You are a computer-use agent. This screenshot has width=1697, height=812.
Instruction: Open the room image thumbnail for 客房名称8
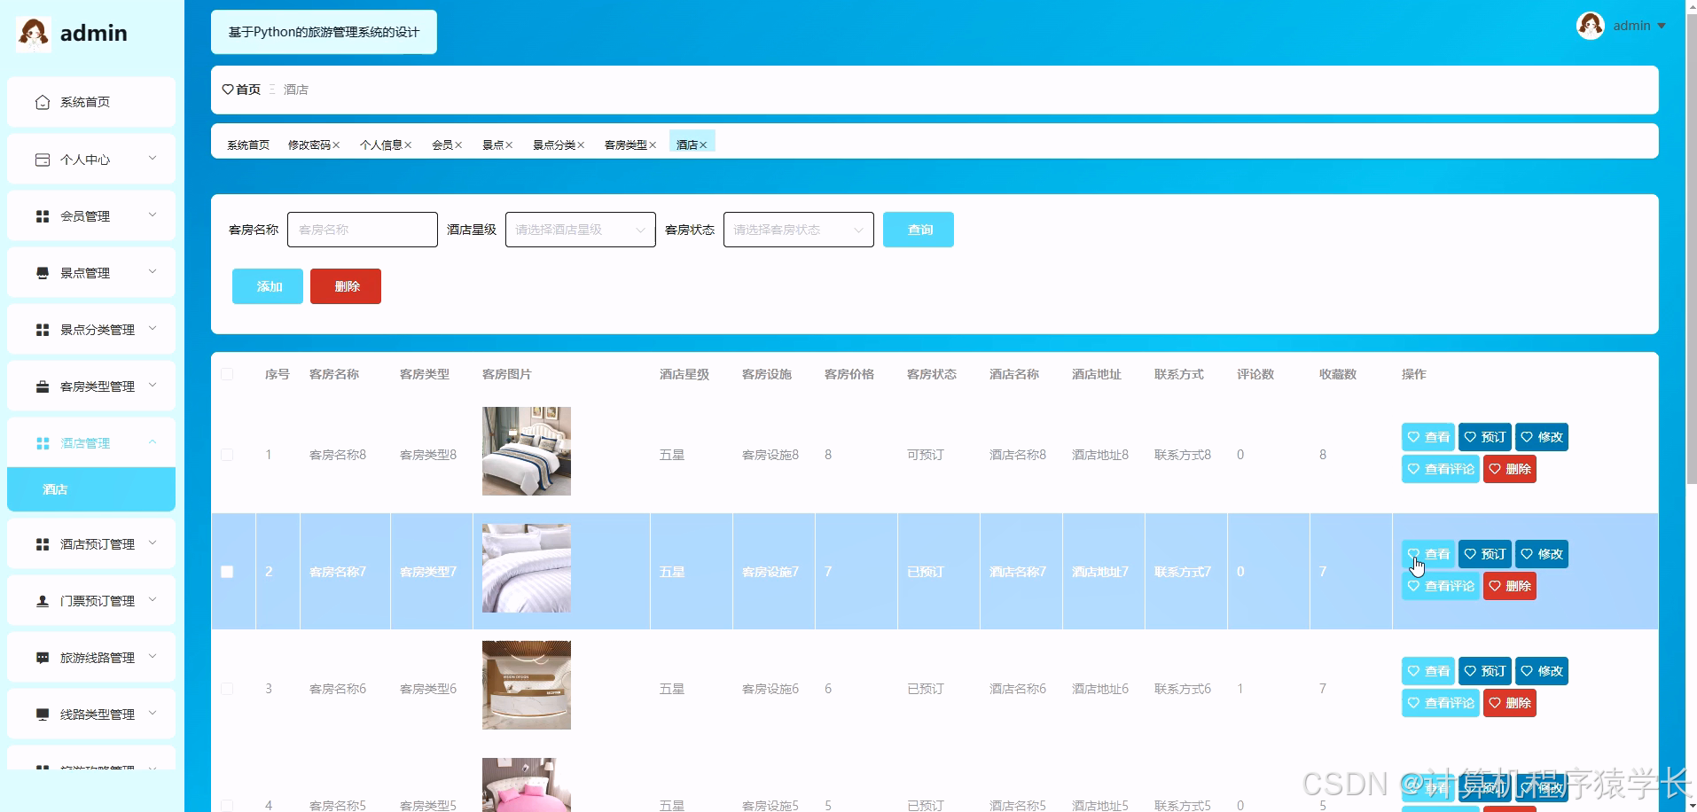[x=527, y=451]
